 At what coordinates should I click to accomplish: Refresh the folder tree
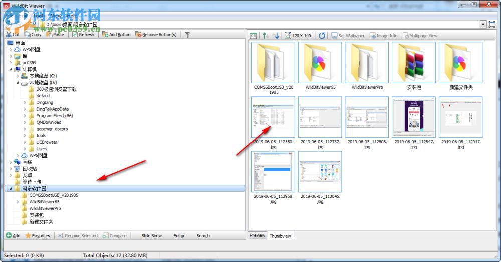(x=83, y=34)
